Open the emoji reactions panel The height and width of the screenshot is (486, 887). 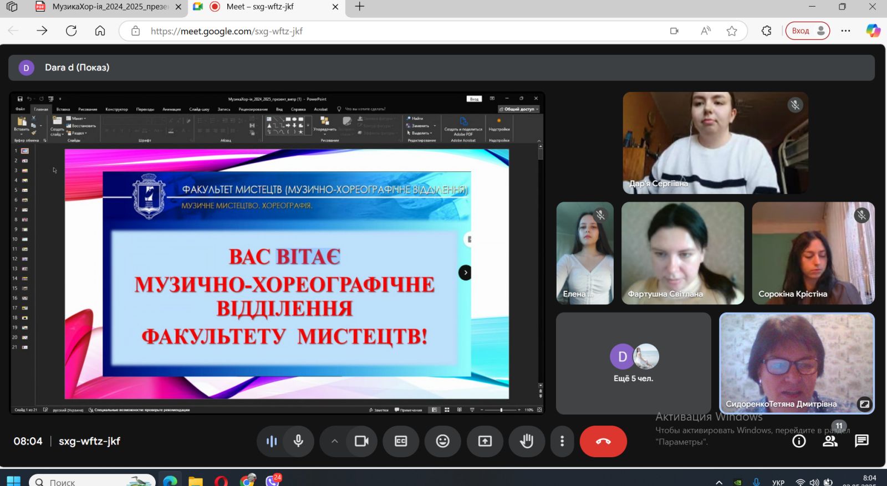(x=442, y=441)
